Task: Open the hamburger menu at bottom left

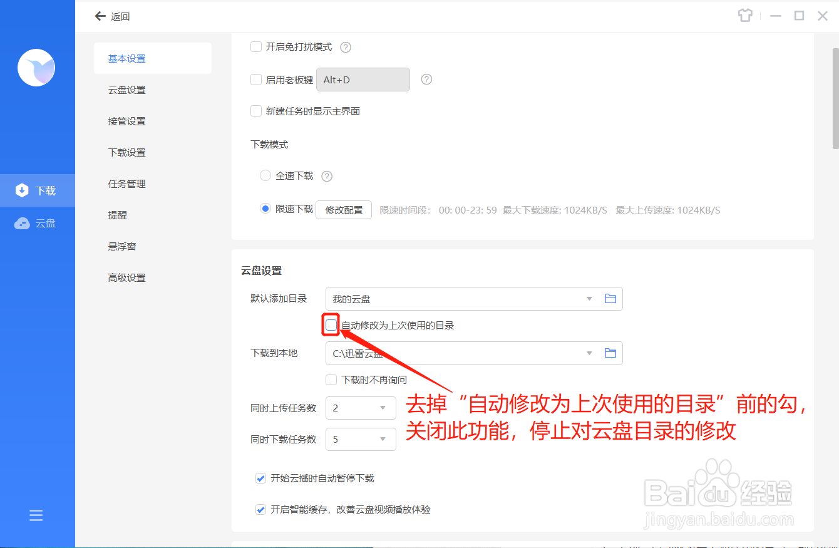Action: tap(36, 515)
